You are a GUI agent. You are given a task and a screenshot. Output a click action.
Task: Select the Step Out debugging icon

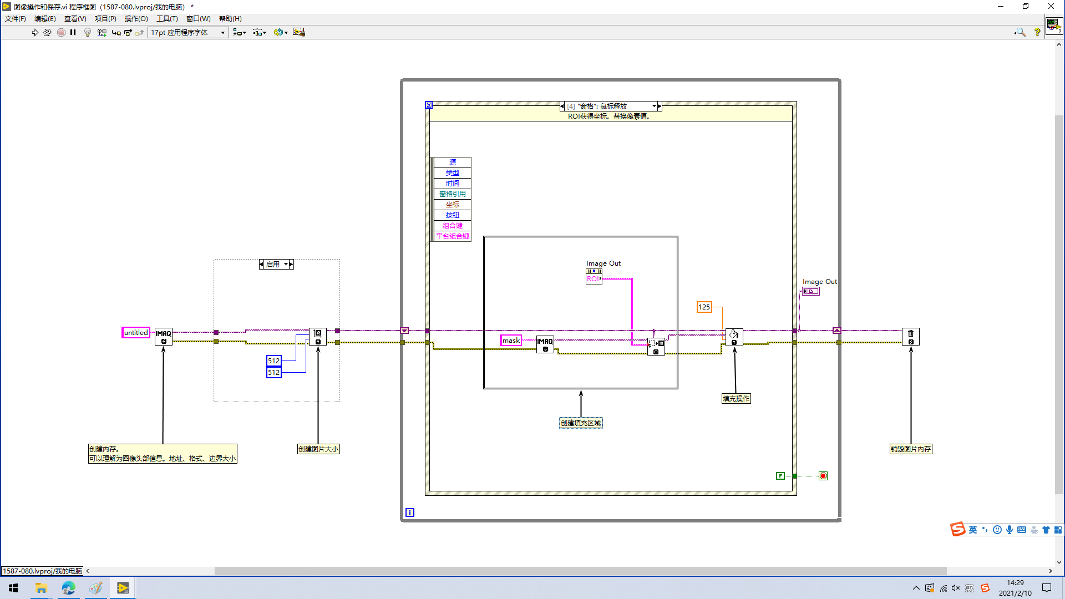pos(139,32)
